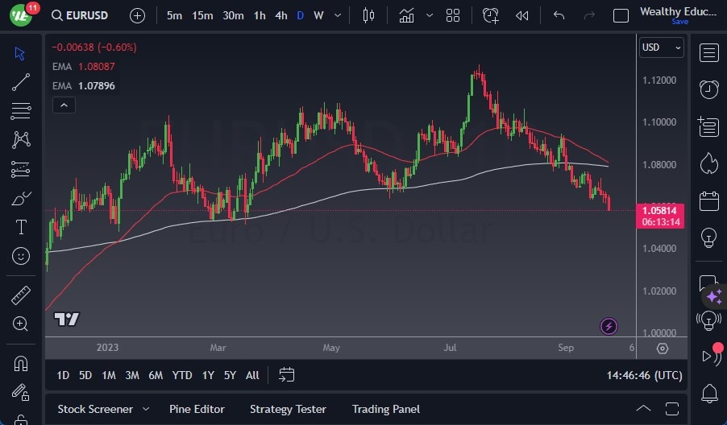The width and height of the screenshot is (727, 425).
Task: Open the USD currency dropdown
Action: point(661,47)
